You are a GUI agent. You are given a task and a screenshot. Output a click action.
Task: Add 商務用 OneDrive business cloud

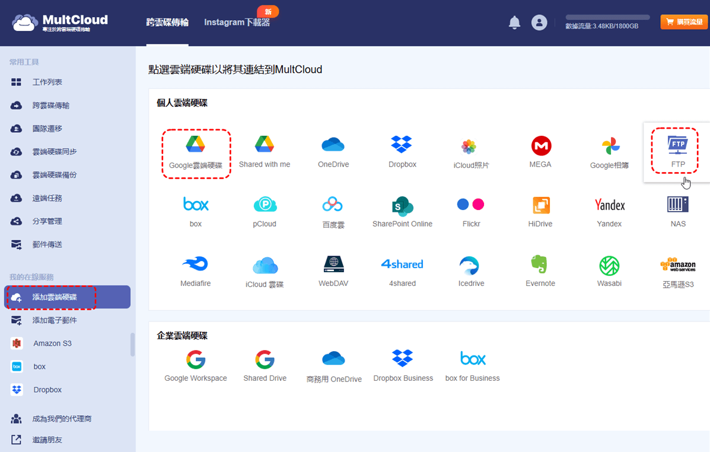pos(334,359)
